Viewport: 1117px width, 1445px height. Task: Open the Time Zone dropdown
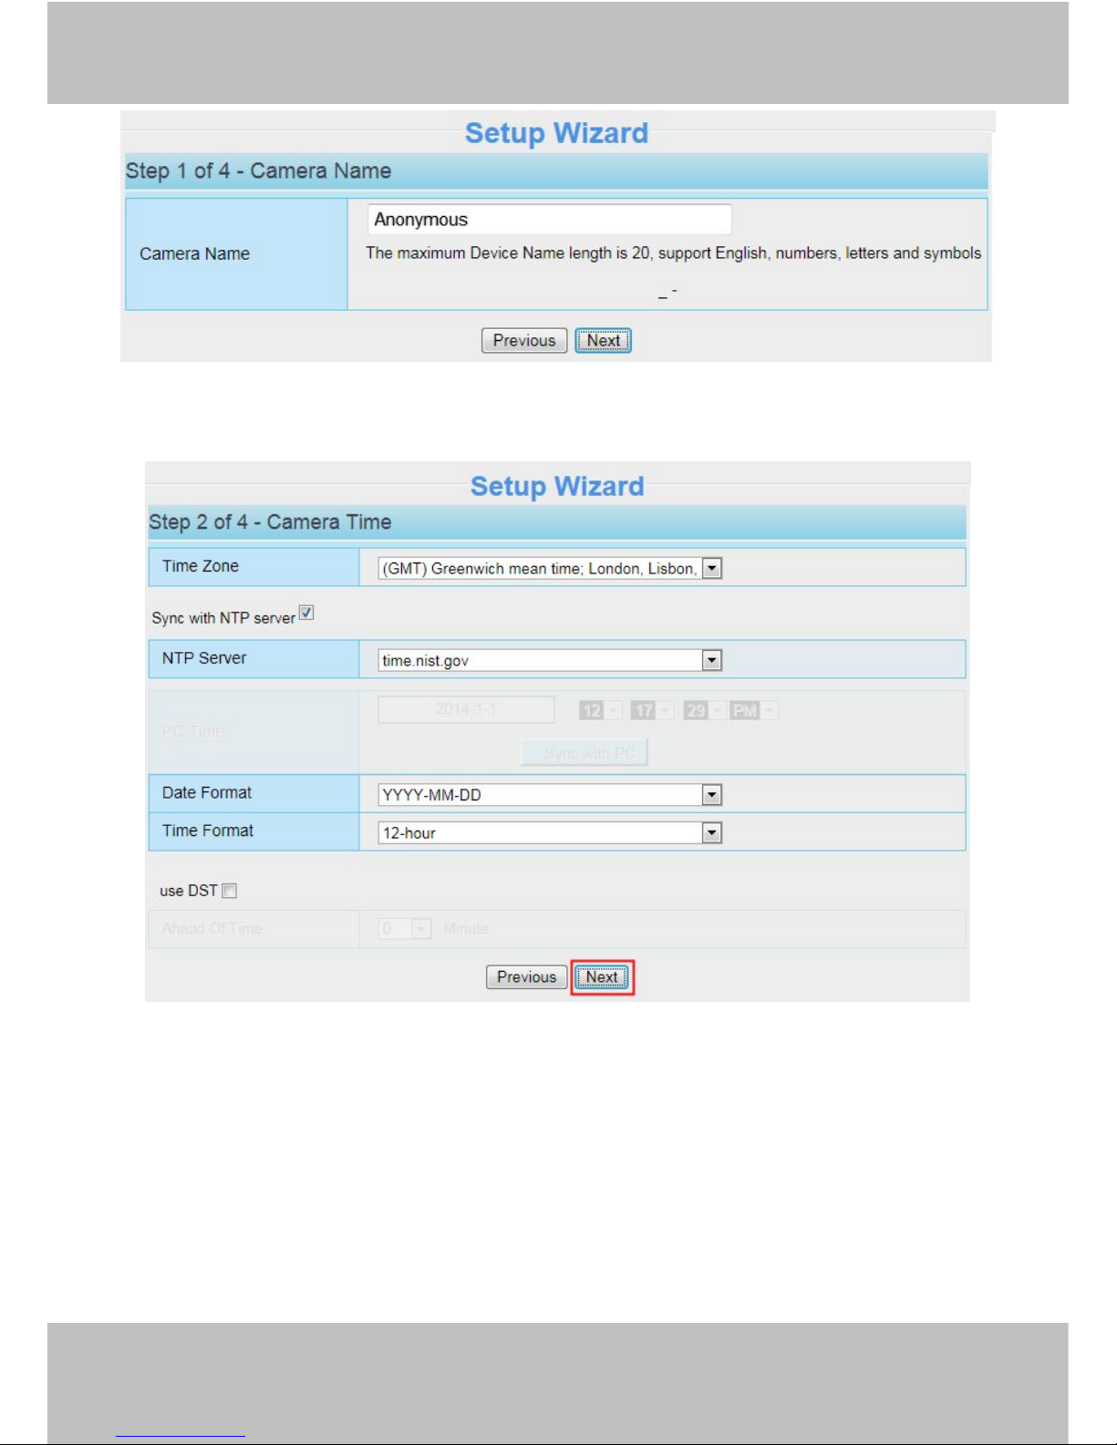click(x=550, y=569)
